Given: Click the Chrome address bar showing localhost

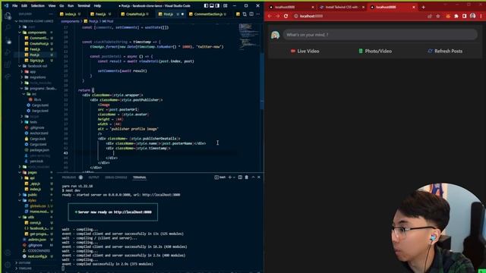Looking at the screenshot, I should [358, 16].
